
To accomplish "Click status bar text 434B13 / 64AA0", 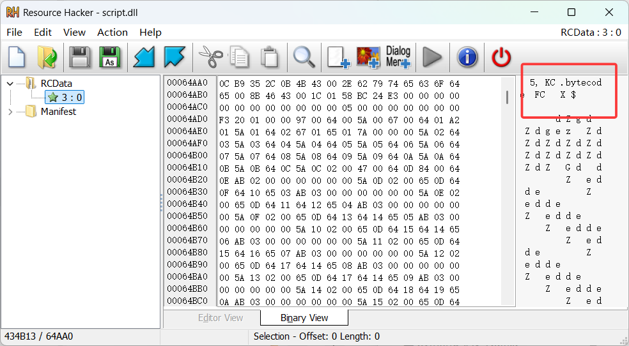I will click(x=38, y=336).
